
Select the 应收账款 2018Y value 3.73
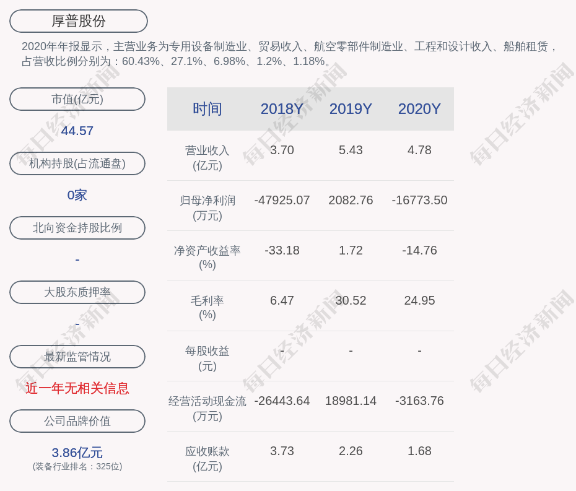tap(282, 451)
